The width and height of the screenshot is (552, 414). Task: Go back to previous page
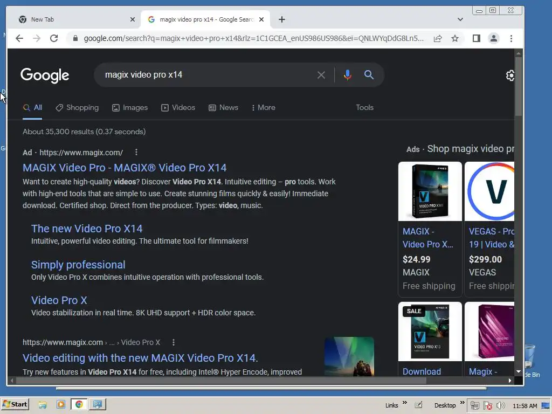tap(19, 38)
